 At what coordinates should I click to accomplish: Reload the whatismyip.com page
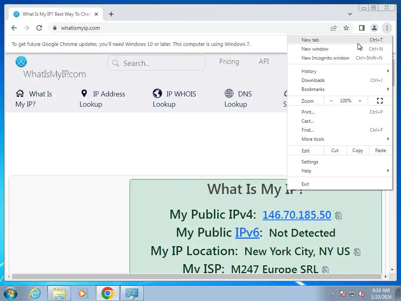(x=39, y=28)
